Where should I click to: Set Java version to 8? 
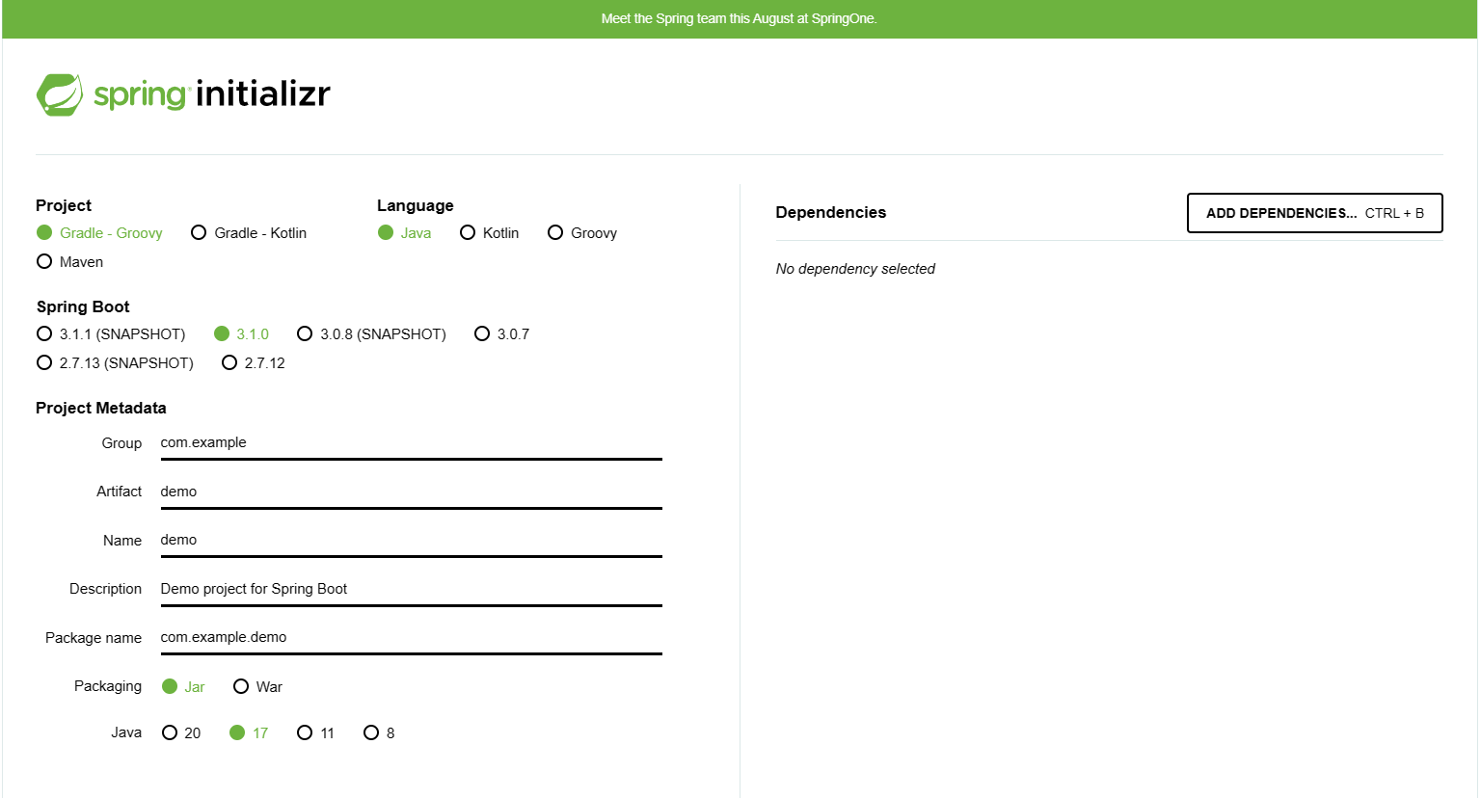[371, 733]
